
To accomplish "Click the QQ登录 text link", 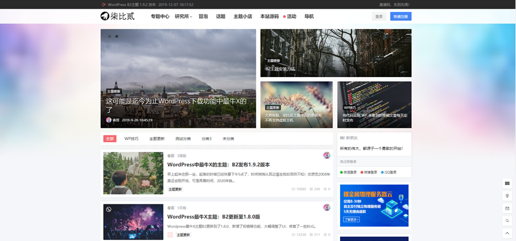I will click(390, 172).
